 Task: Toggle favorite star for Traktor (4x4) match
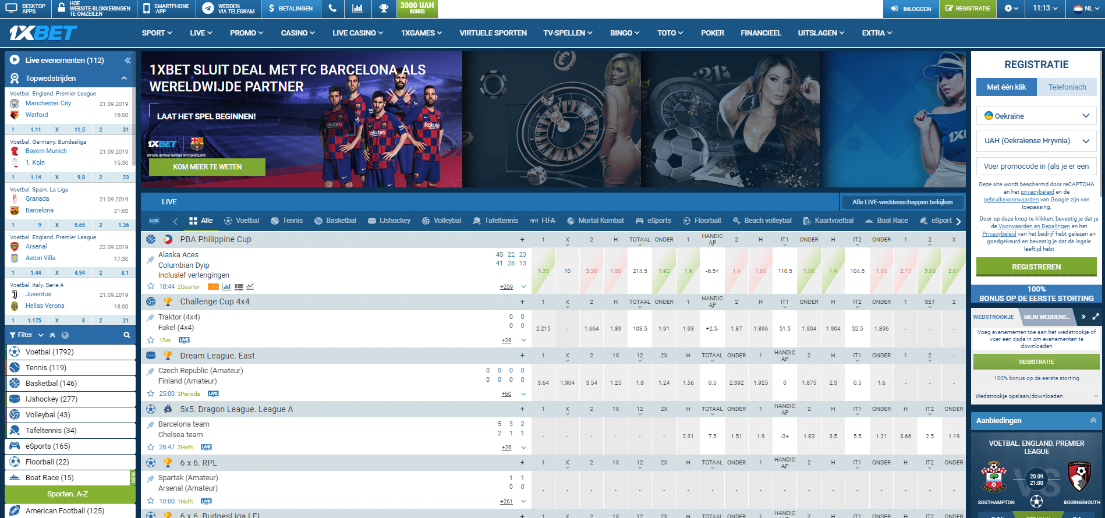[151, 340]
